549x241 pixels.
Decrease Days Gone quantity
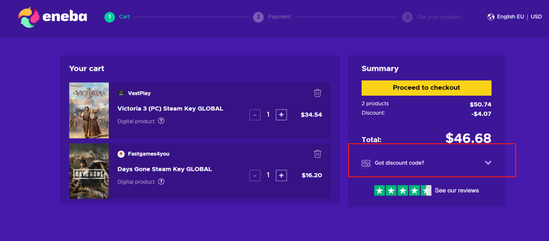[255, 175]
